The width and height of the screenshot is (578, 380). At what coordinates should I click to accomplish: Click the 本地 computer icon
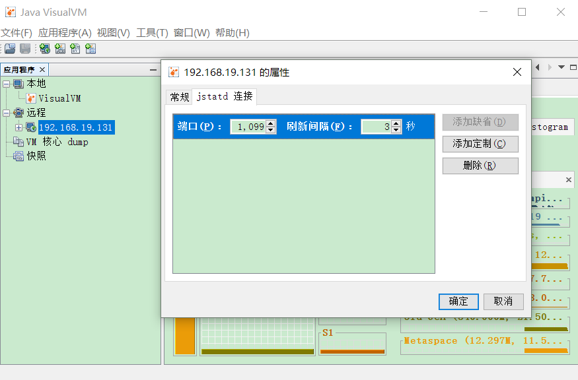click(18, 84)
